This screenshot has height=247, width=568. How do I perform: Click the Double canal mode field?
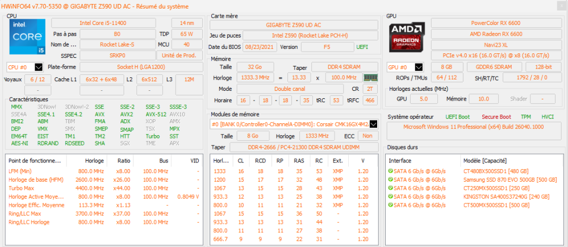pos(290,89)
